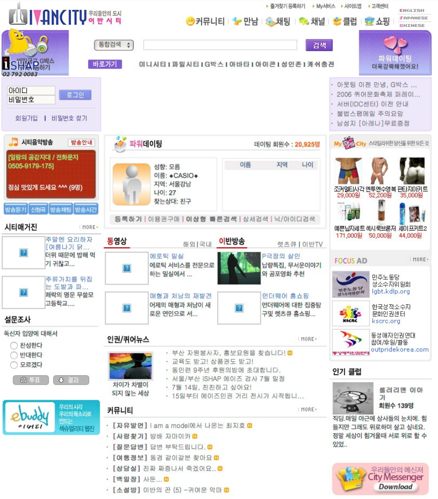
Task: Open 쇼핑 in top navigation
Action: click(x=377, y=21)
